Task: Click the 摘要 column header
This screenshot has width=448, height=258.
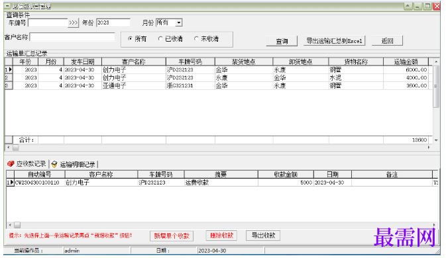Action: pos(221,175)
